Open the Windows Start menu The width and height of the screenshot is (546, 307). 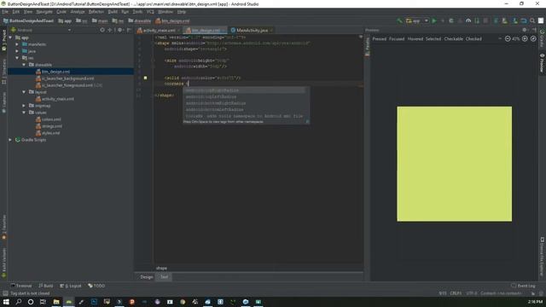(6, 302)
